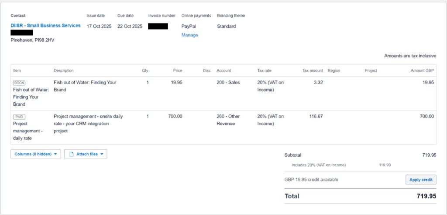Click the PMD item code badge

tap(19, 117)
